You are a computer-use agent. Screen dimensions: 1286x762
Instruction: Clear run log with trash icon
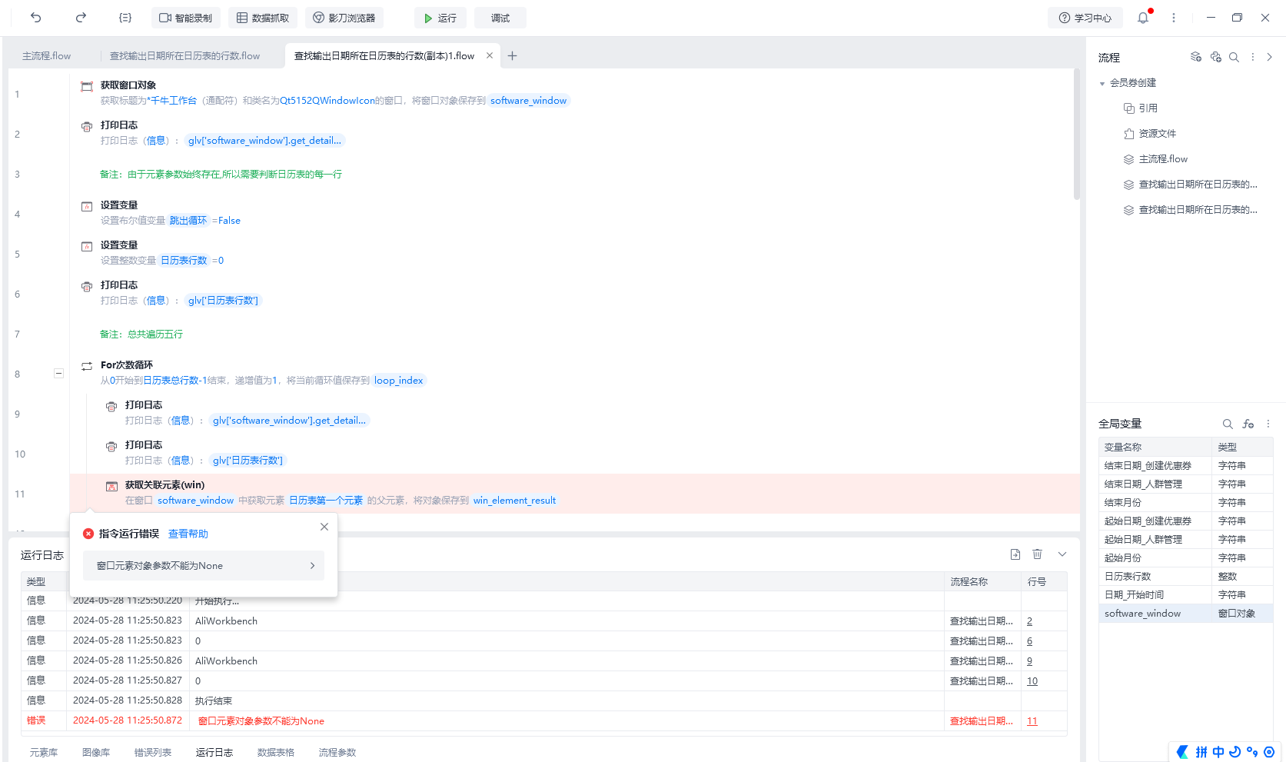pyautogui.click(x=1037, y=554)
